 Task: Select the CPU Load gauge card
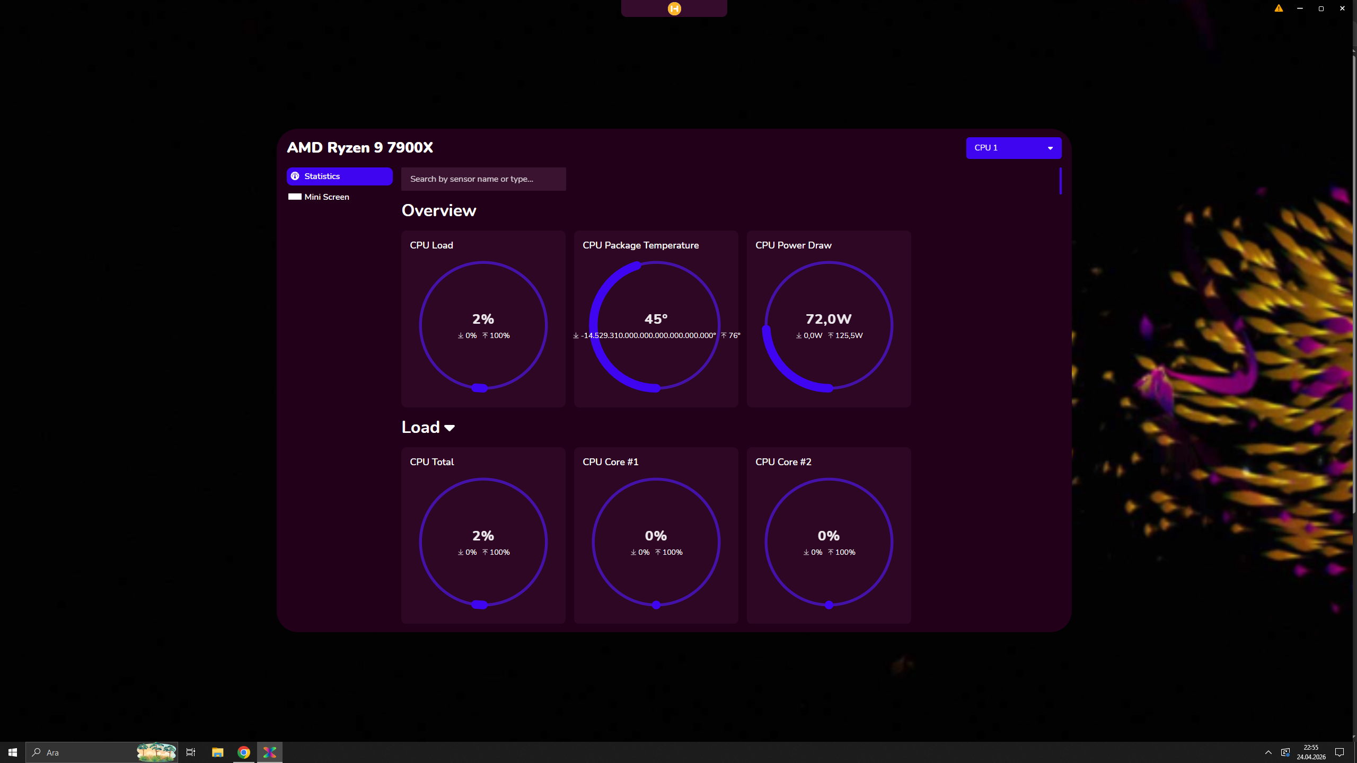point(483,319)
